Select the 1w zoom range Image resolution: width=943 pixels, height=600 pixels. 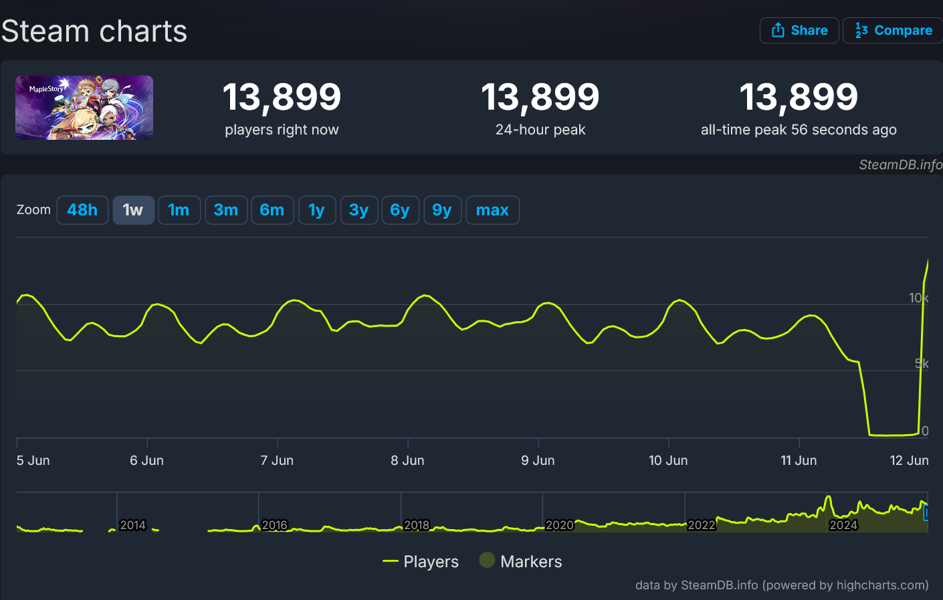point(133,210)
